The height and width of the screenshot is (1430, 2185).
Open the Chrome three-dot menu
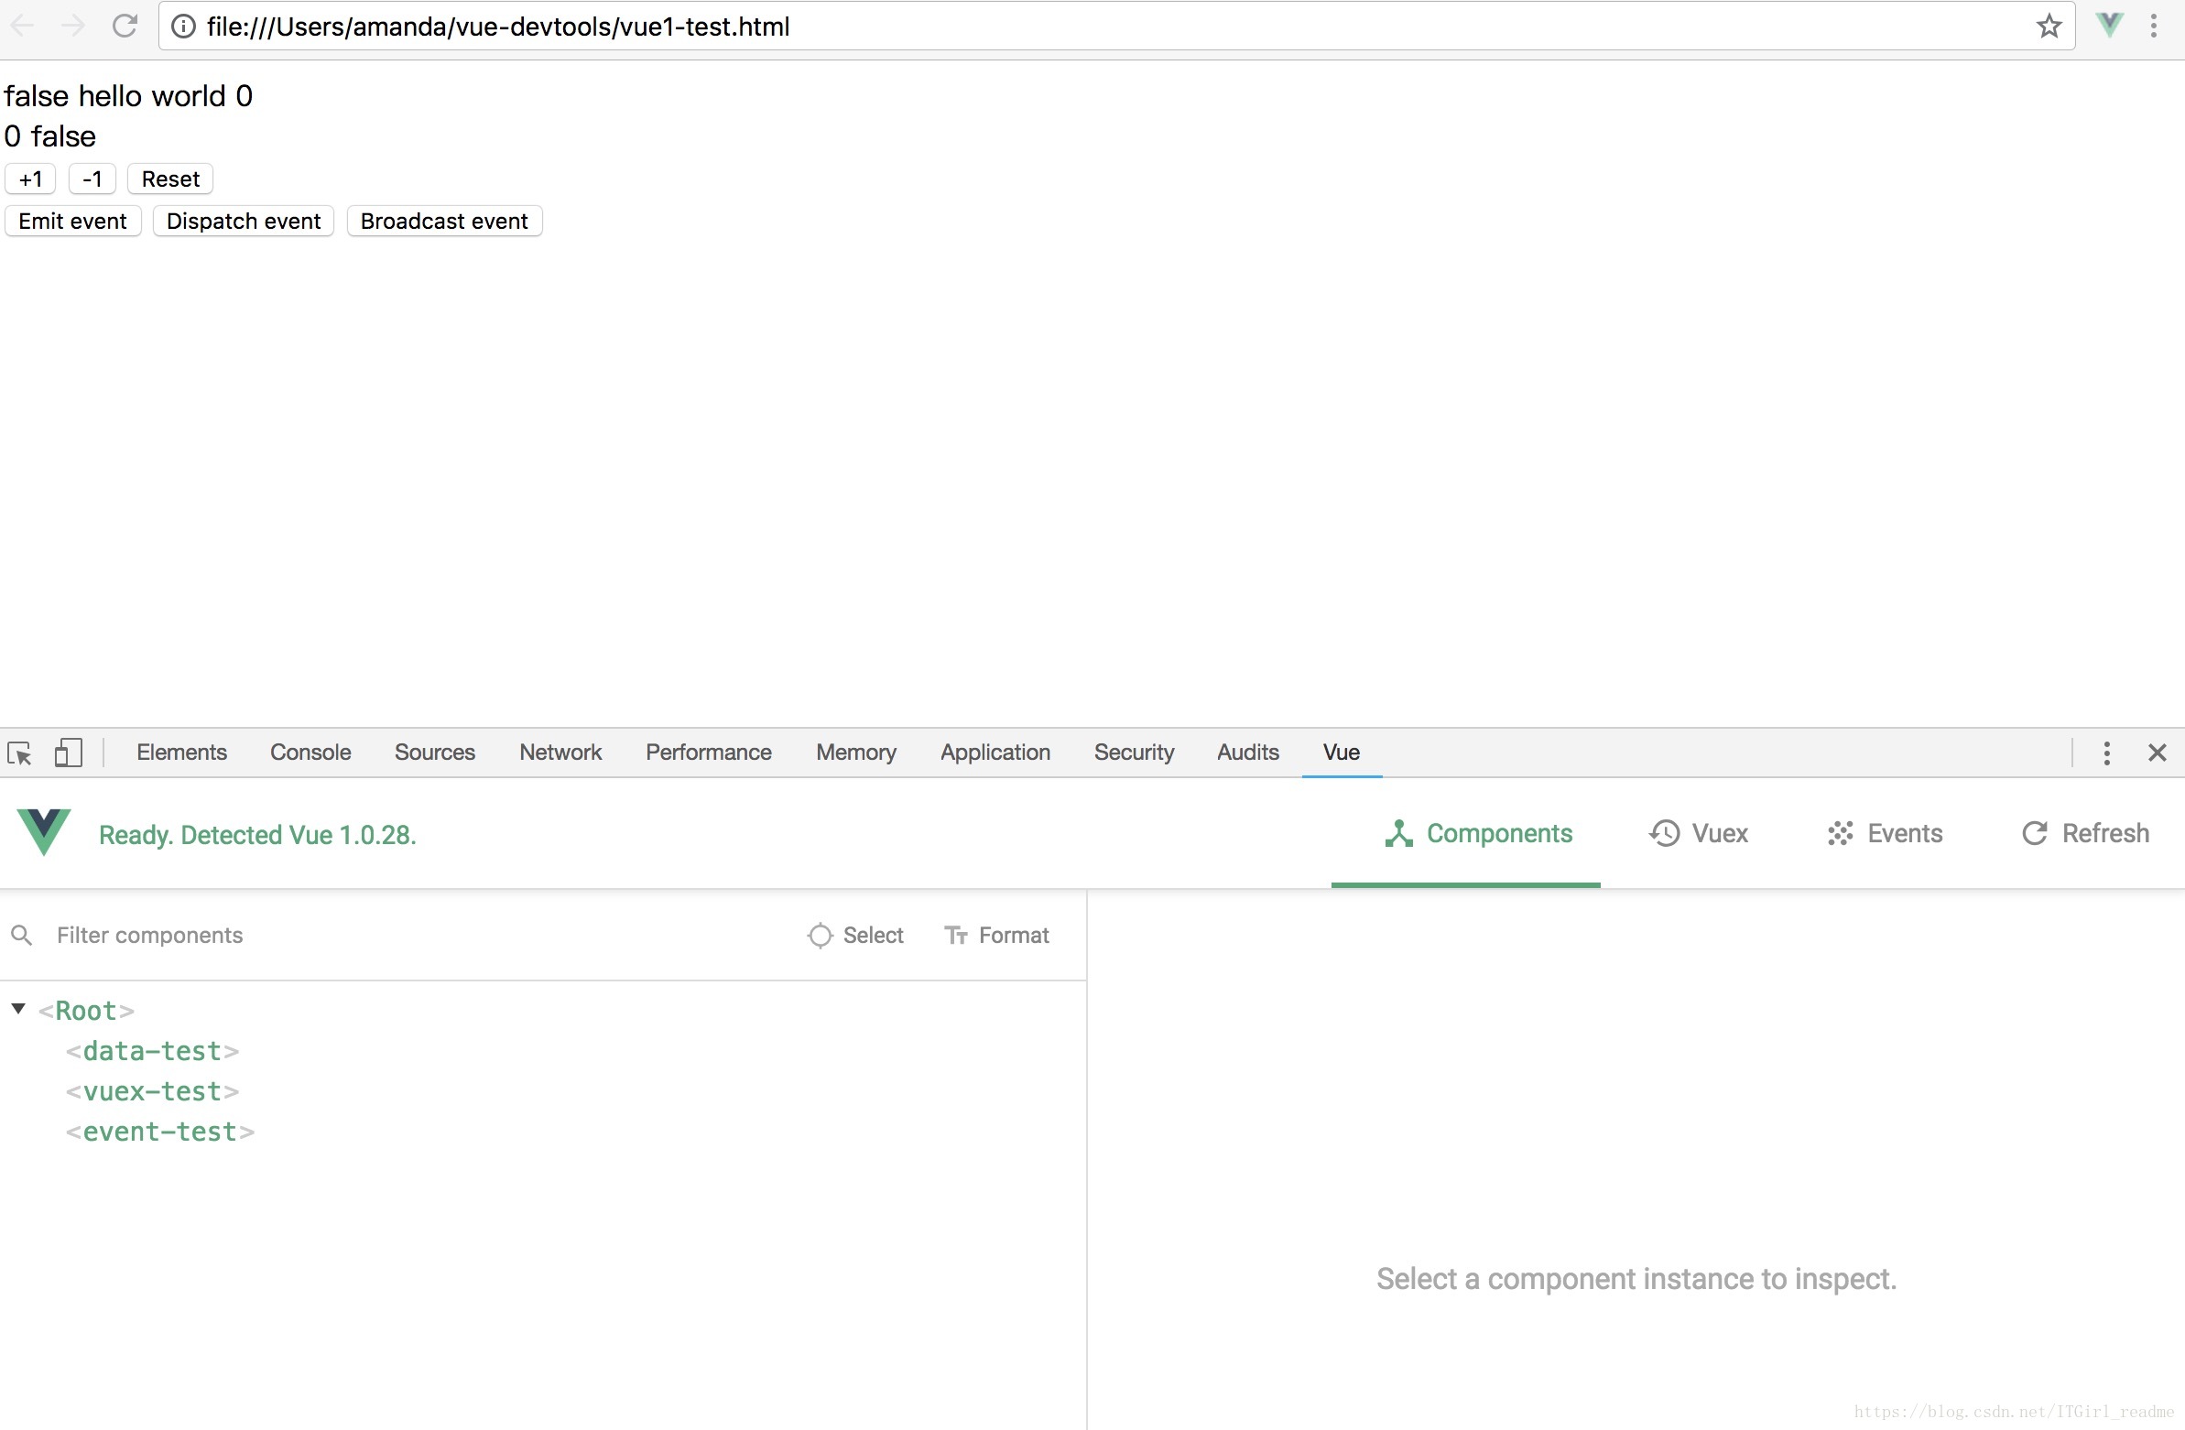[x=2153, y=26]
